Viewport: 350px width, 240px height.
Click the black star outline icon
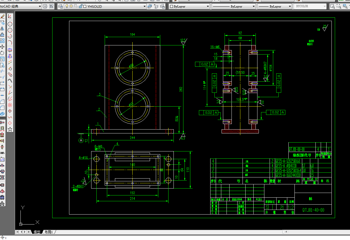[x=10, y=129]
